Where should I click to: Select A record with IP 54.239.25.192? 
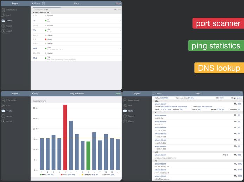(198, 129)
